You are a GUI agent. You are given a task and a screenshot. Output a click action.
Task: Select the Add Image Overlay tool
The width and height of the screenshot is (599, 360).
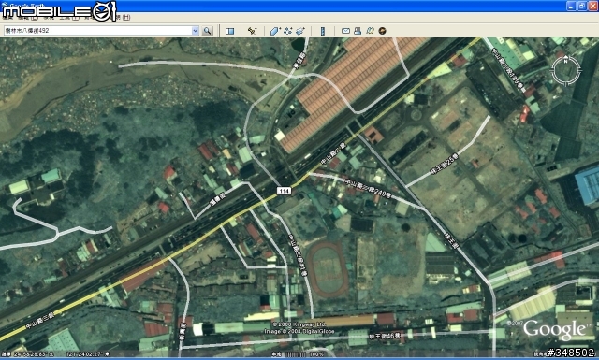pyautogui.click(x=300, y=31)
